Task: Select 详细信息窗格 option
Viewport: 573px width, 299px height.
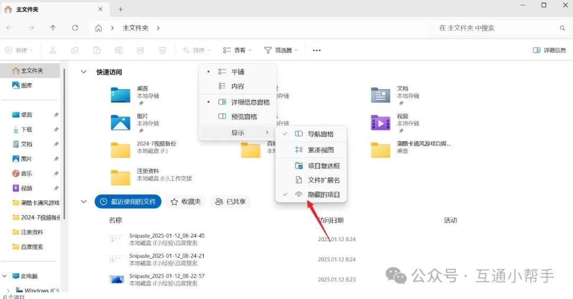Action: coord(238,102)
